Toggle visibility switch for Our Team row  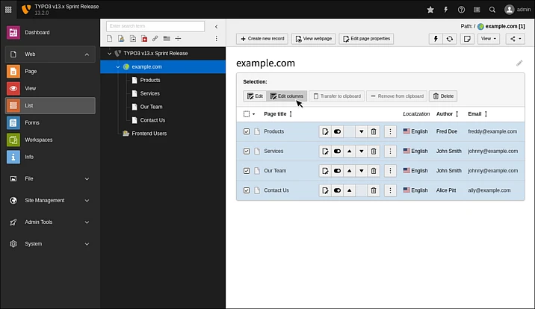338,170
